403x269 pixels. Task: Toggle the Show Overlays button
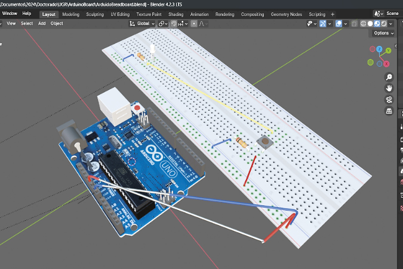[339, 24]
